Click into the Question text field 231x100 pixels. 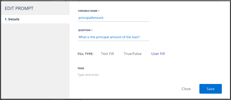click(x=113, y=37)
